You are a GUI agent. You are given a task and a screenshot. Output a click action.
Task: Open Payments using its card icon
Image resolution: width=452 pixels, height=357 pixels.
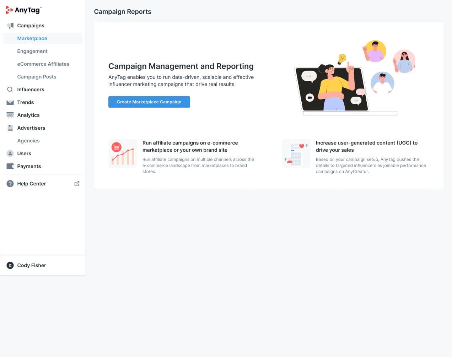pyautogui.click(x=10, y=166)
